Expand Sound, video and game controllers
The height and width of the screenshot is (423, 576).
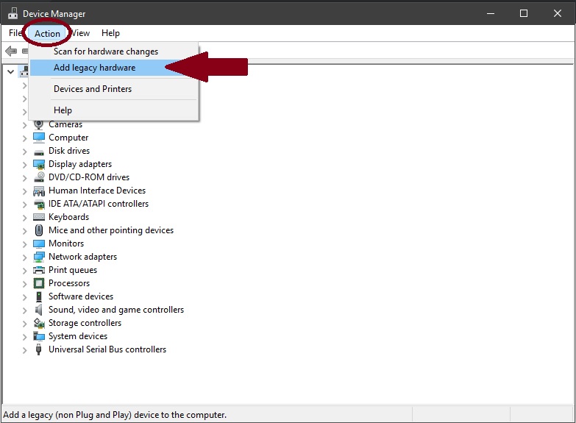(24, 310)
